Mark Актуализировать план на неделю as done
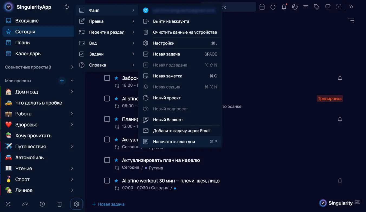The width and height of the screenshot is (366, 212). pos(107,160)
